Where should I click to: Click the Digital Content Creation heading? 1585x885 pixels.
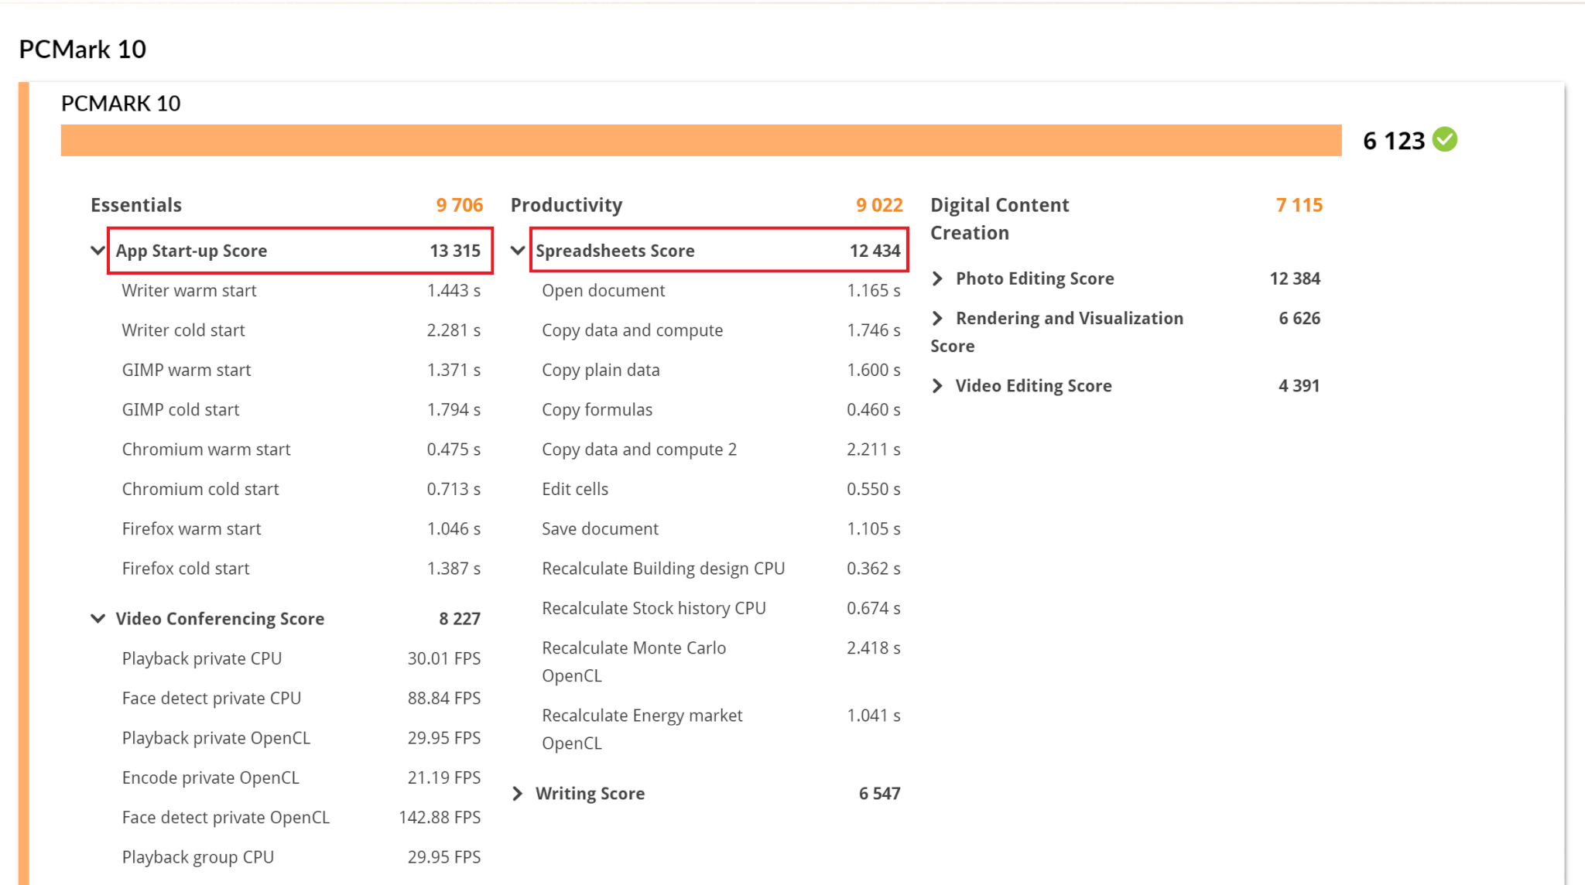(1000, 219)
